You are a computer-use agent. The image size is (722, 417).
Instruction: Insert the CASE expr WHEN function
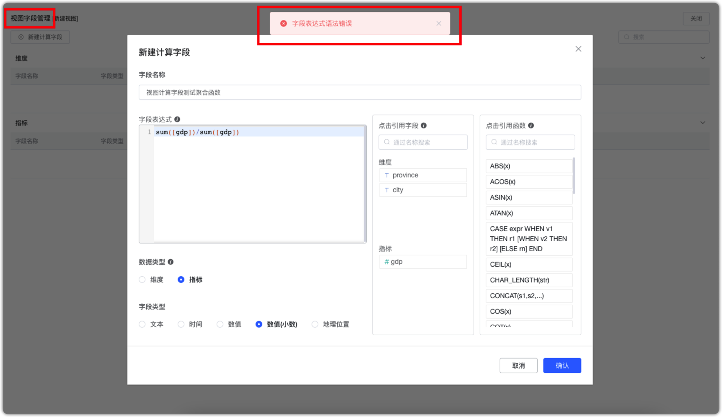click(529, 239)
